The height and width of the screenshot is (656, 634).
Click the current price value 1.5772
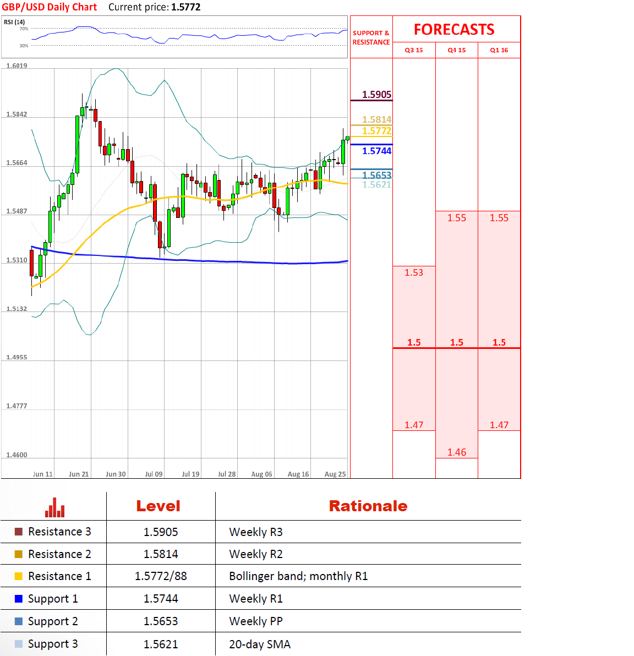[186, 7]
